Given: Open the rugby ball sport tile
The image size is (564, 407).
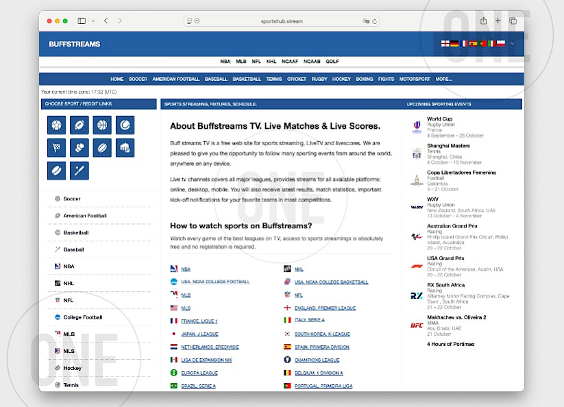Looking at the screenshot, I should tap(102, 148).
